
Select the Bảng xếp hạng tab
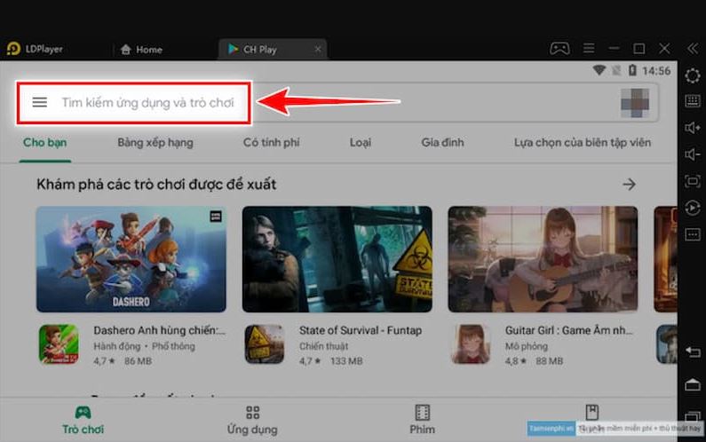(x=155, y=143)
